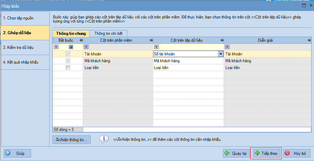Screen dimensions: 314x161
Task: Open step 4 Kết quả nhập khẩu
Action: coord(25,62)
